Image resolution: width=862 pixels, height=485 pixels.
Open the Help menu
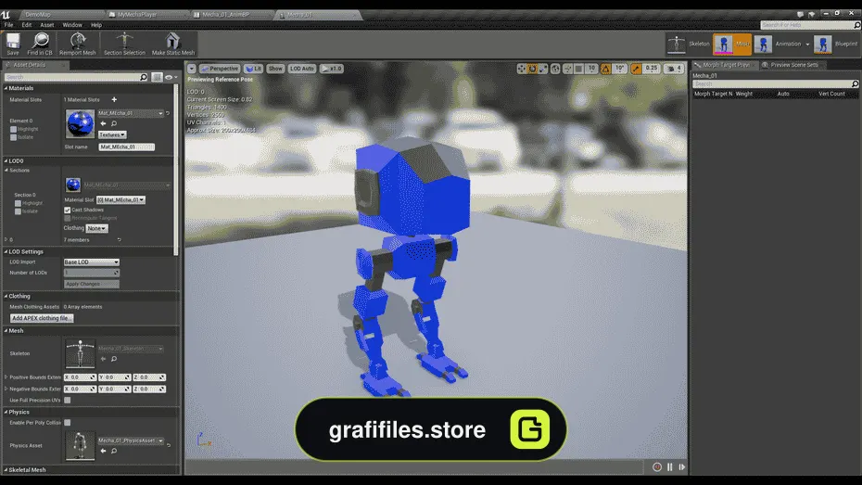[96, 25]
